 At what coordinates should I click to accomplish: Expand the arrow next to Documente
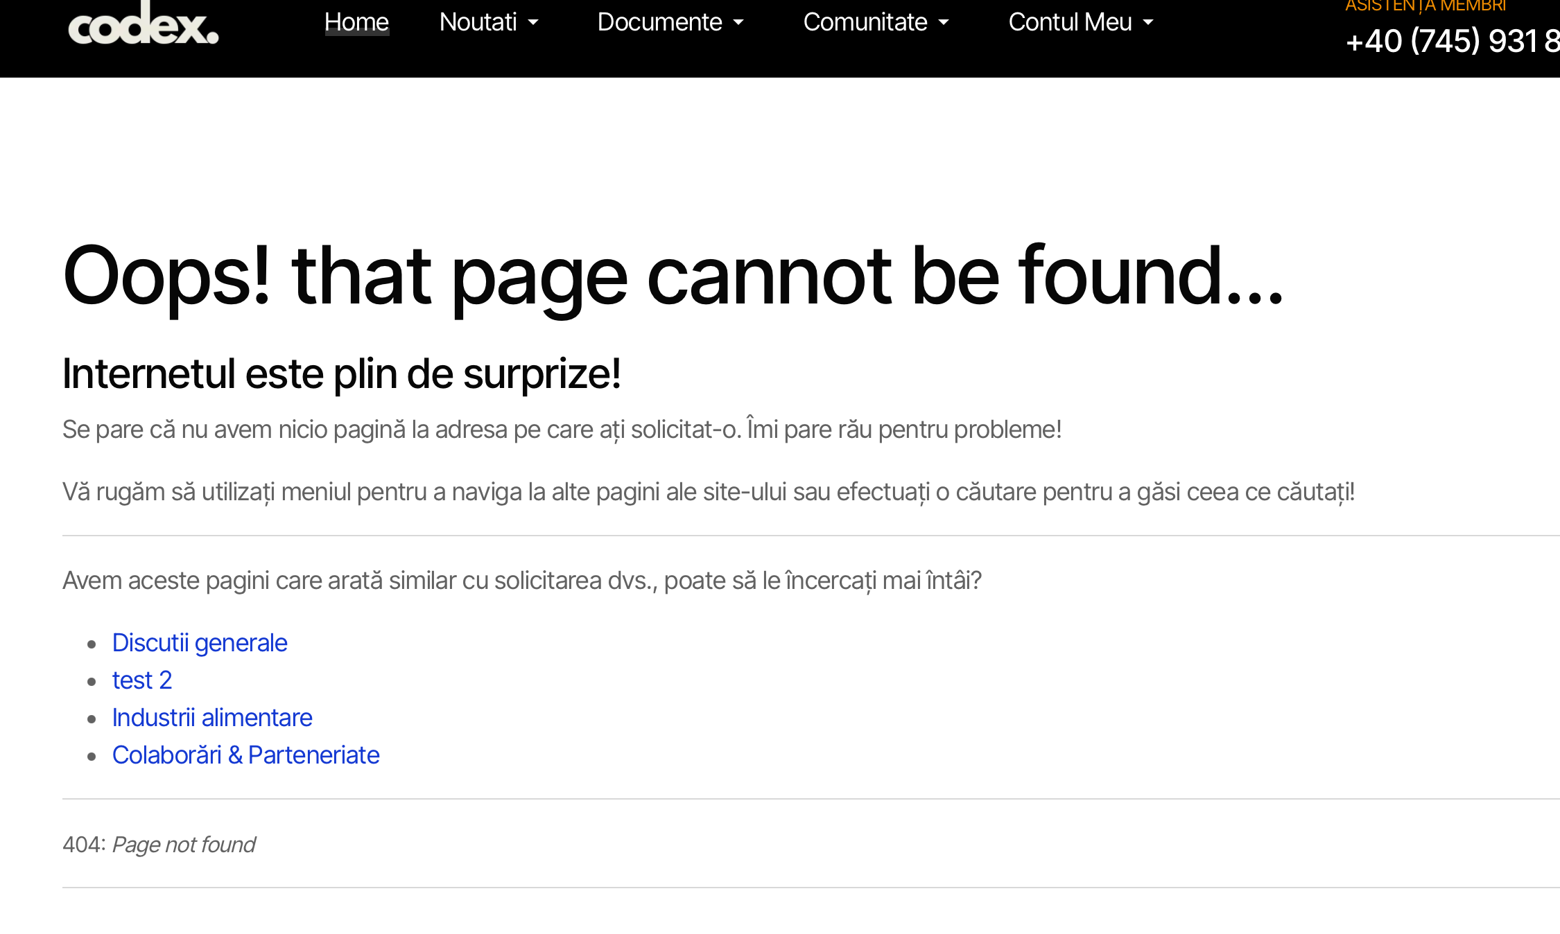tap(738, 23)
